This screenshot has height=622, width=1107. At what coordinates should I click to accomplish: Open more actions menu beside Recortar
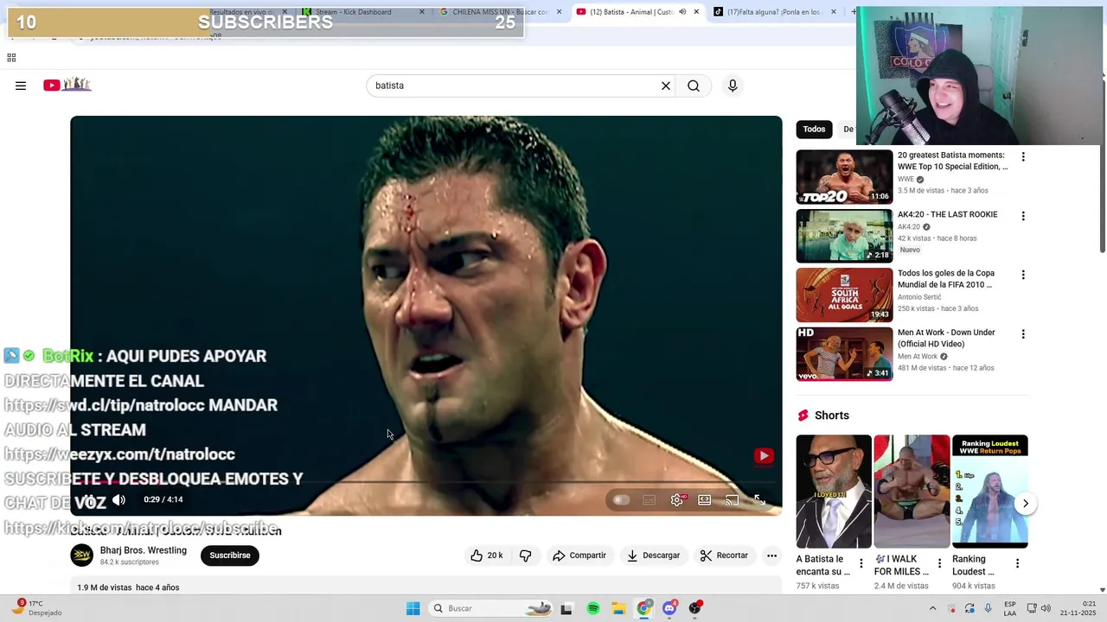771,555
